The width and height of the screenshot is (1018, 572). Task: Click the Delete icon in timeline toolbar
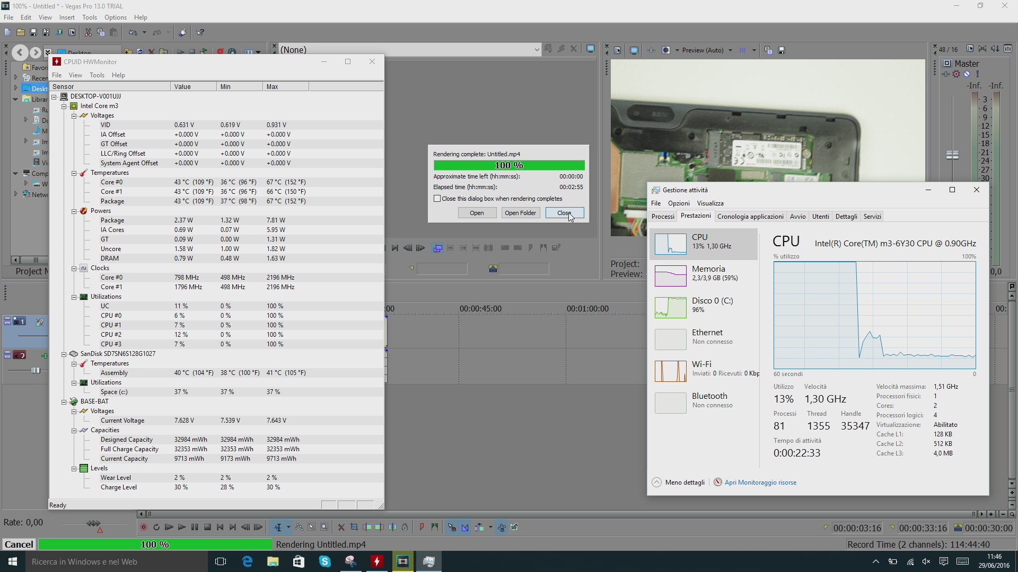341,528
